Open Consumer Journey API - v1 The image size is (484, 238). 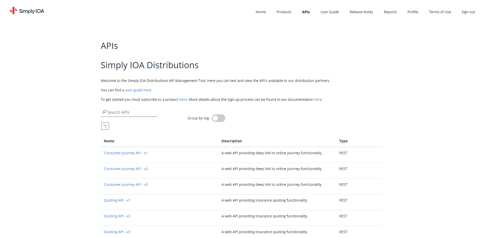[x=126, y=153]
